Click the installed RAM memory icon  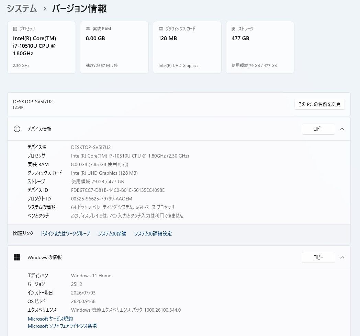(88, 28)
